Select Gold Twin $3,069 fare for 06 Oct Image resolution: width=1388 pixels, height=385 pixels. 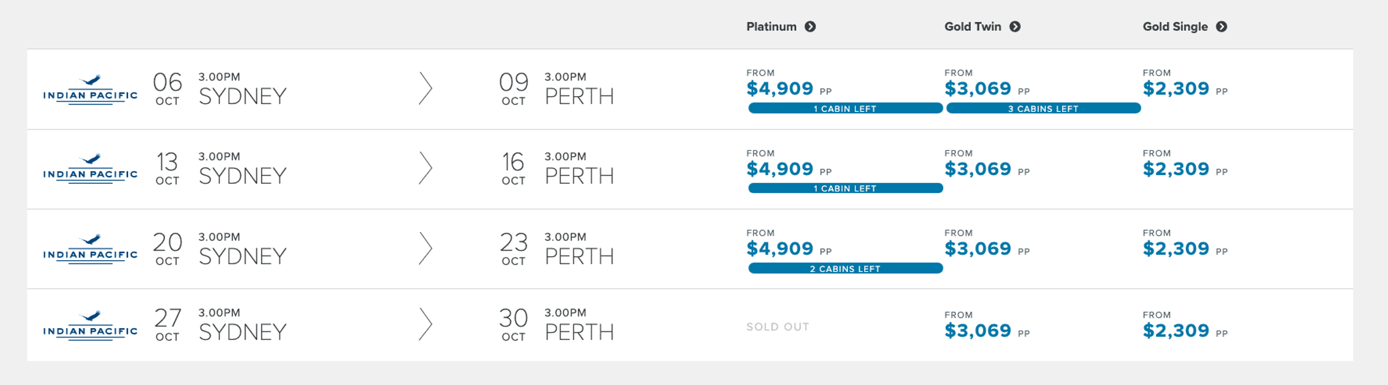point(977,88)
